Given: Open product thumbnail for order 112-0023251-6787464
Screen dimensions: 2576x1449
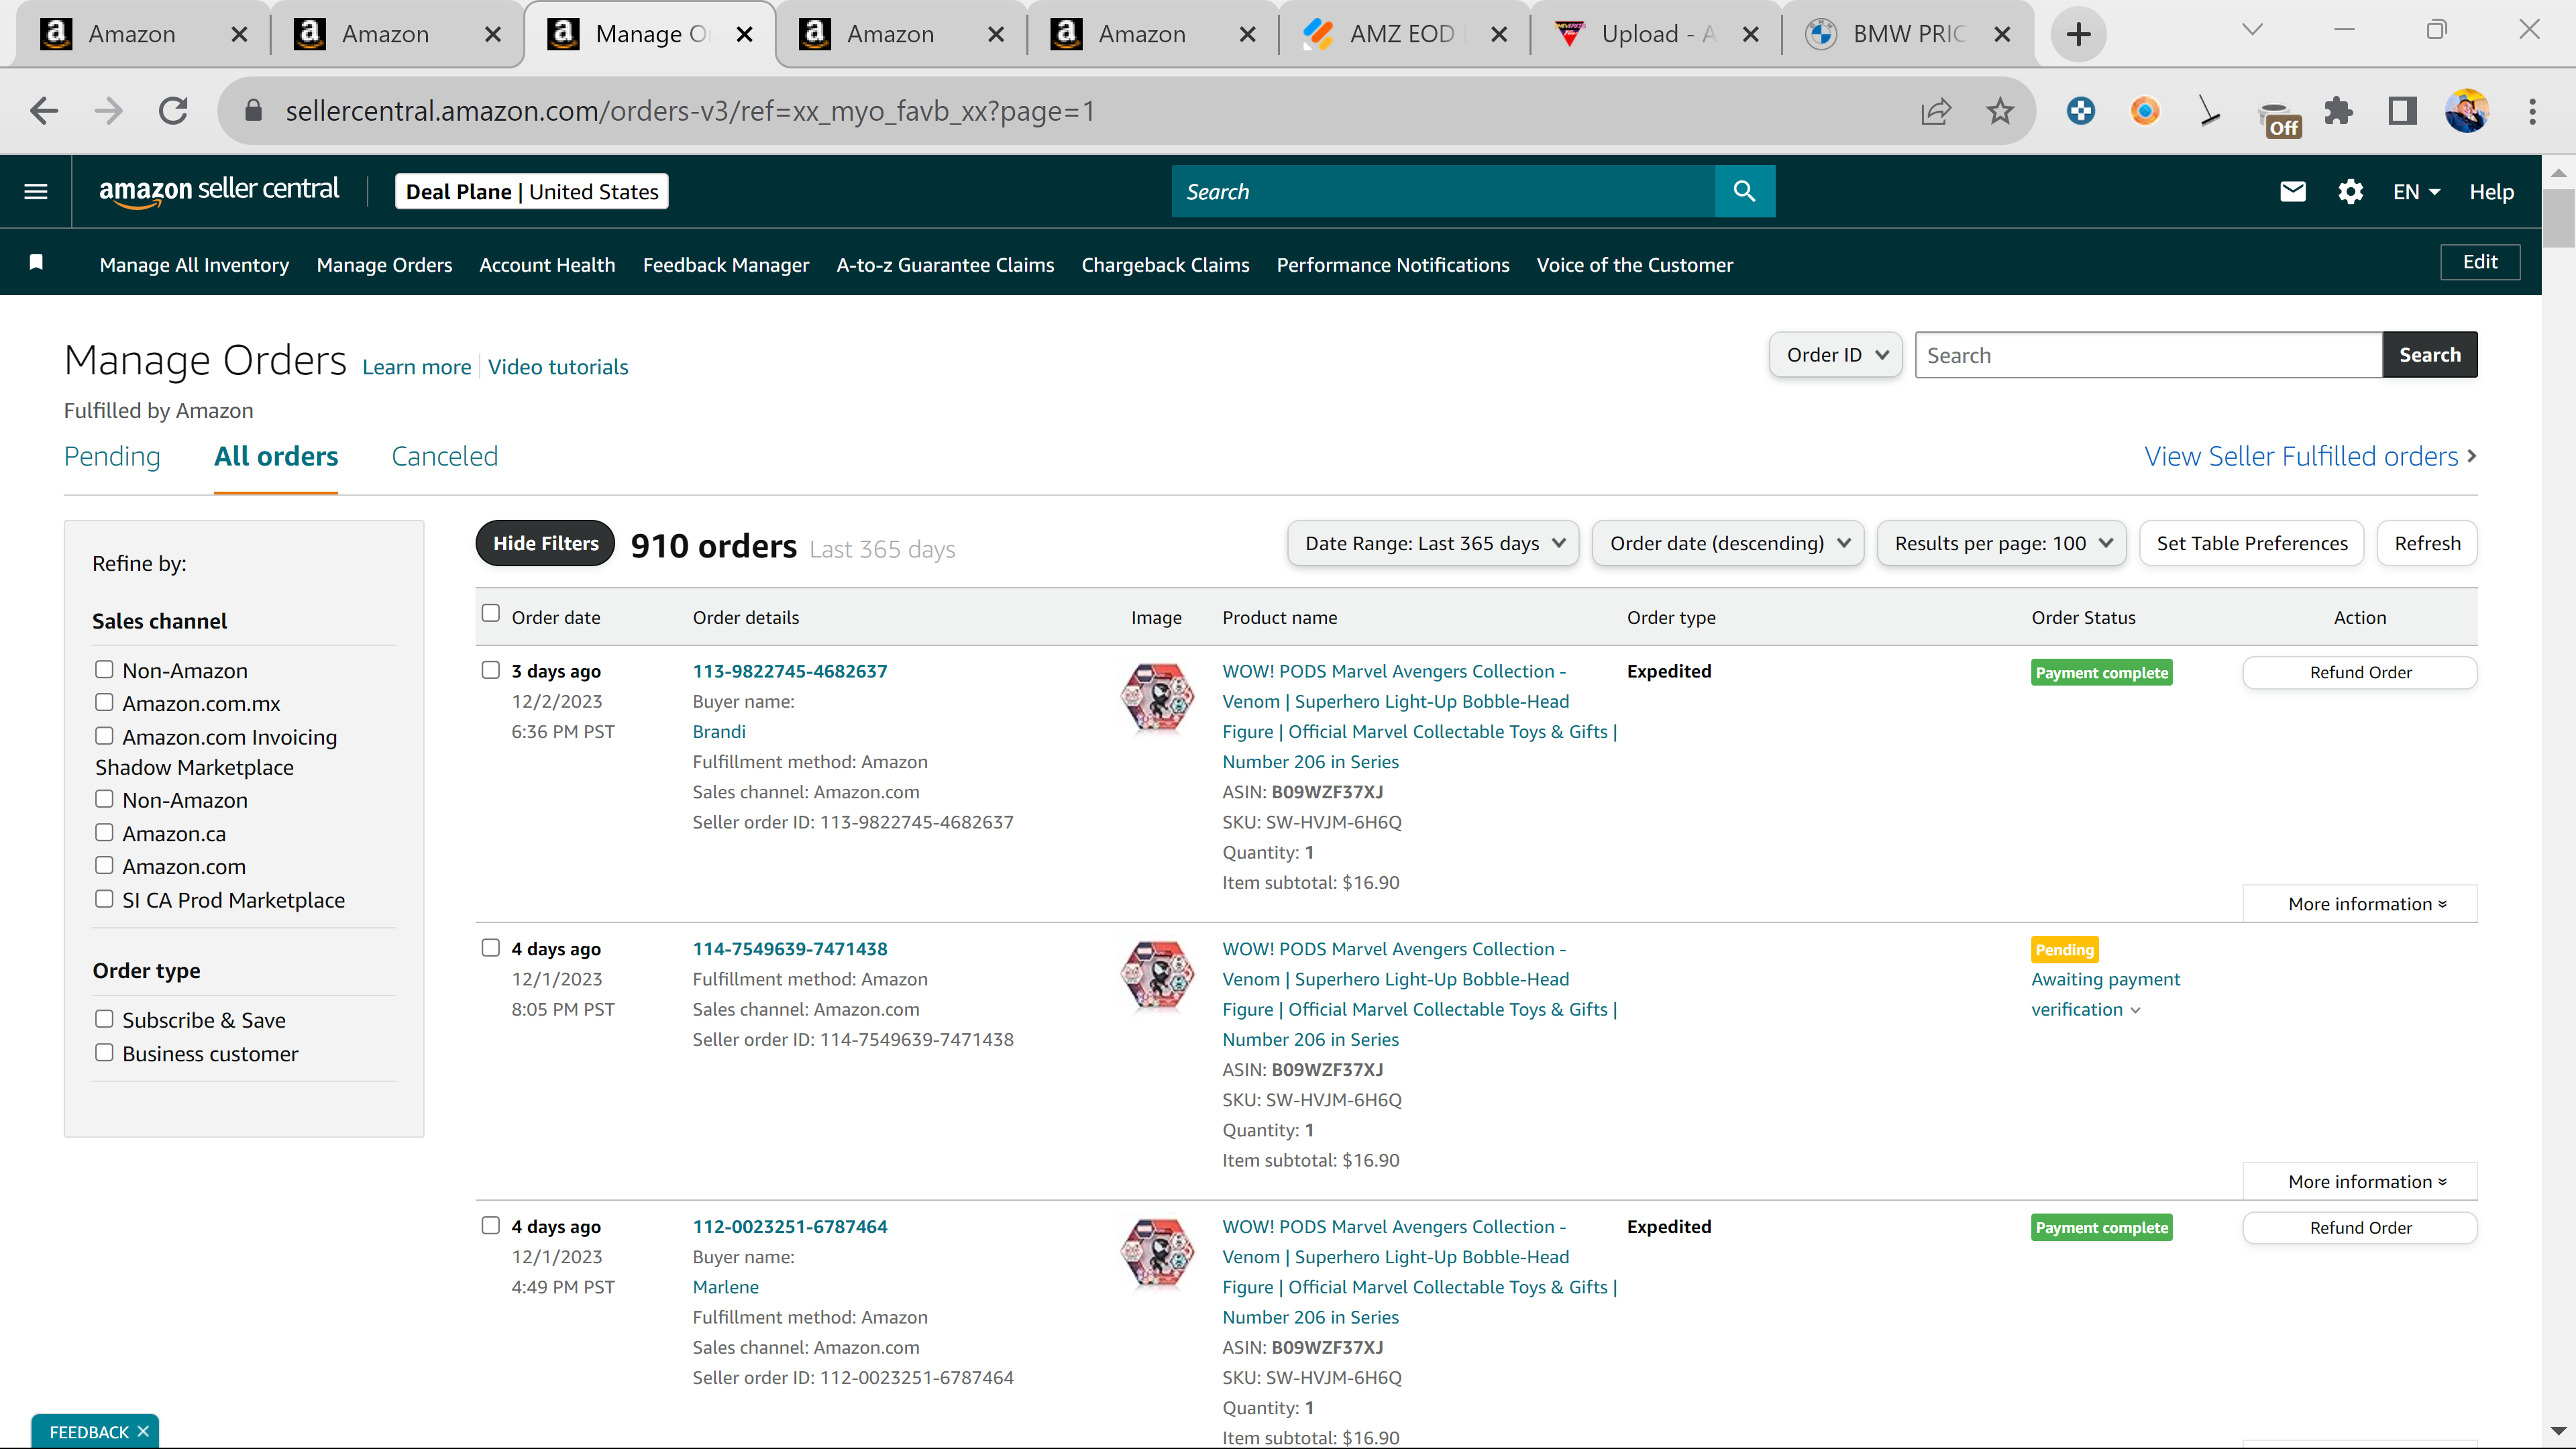Looking at the screenshot, I should (1157, 1253).
